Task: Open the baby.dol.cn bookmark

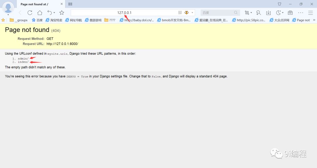Action: pyautogui.click(x=137, y=20)
